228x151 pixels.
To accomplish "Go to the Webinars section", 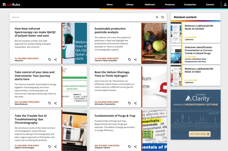I will pyautogui.click(x=150, y=4).
